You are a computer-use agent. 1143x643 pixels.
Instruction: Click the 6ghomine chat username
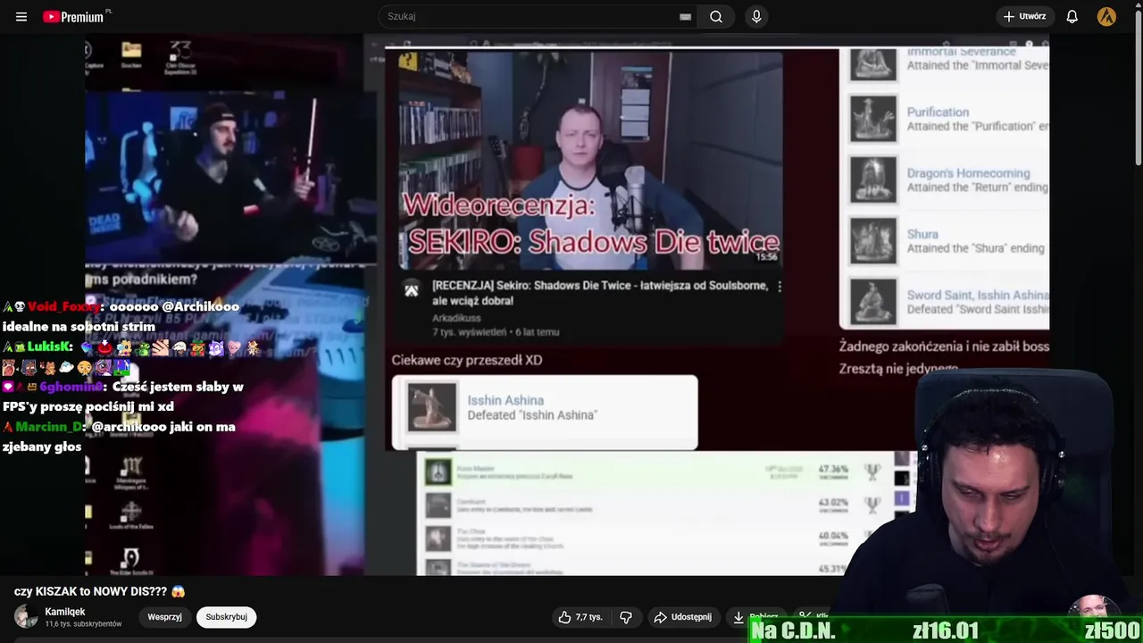[x=71, y=387]
